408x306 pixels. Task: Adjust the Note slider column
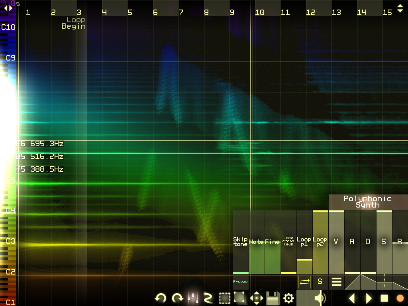tap(257, 242)
